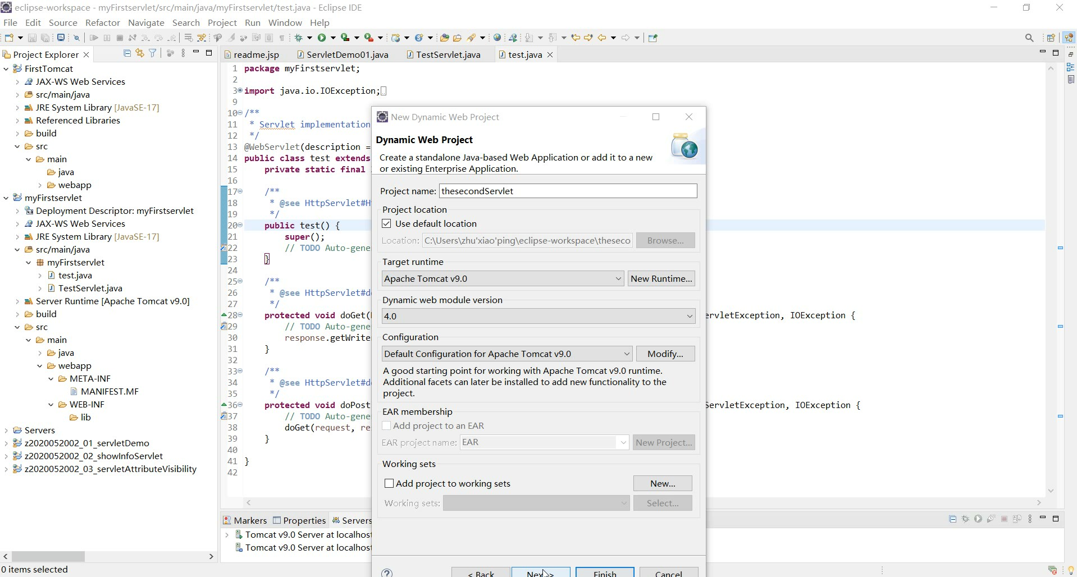The width and height of the screenshot is (1077, 577).
Task: Collapse the WEB-INF folder
Action: pyautogui.click(x=51, y=405)
